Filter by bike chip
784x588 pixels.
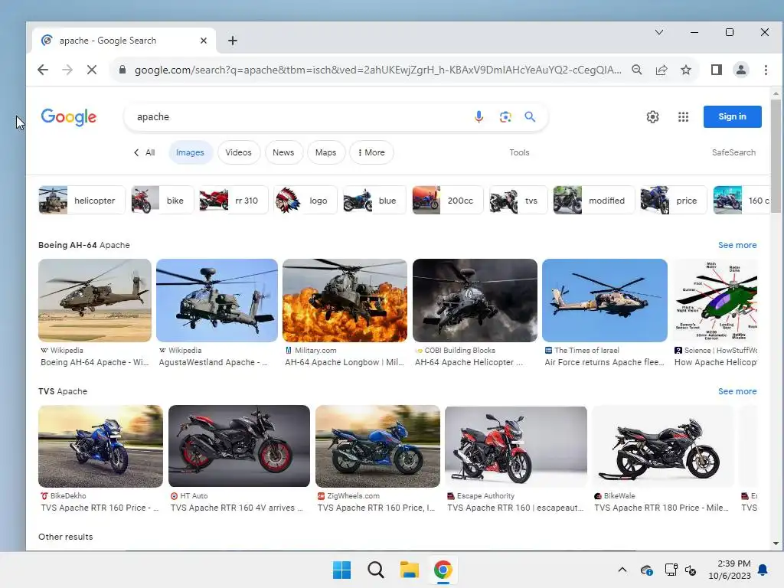click(x=162, y=200)
